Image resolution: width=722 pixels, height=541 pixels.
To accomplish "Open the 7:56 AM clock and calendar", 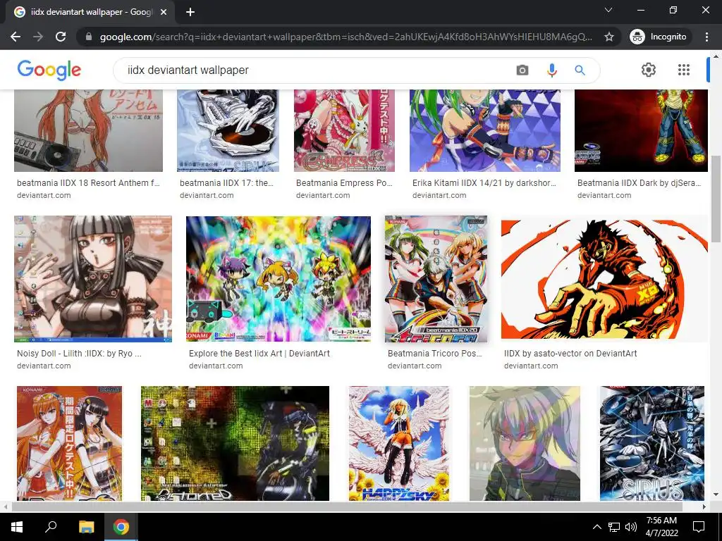I will (661, 527).
